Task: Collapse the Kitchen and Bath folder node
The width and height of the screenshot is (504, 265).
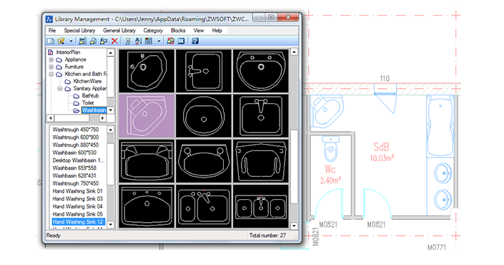Action: [x=51, y=74]
